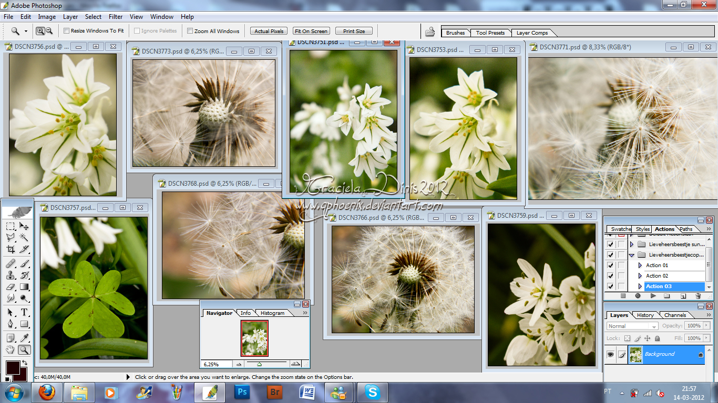This screenshot has height=403, width=718.
Task: Click the Delete trash icon in Actions panel
Action: (x=698, y=296)
